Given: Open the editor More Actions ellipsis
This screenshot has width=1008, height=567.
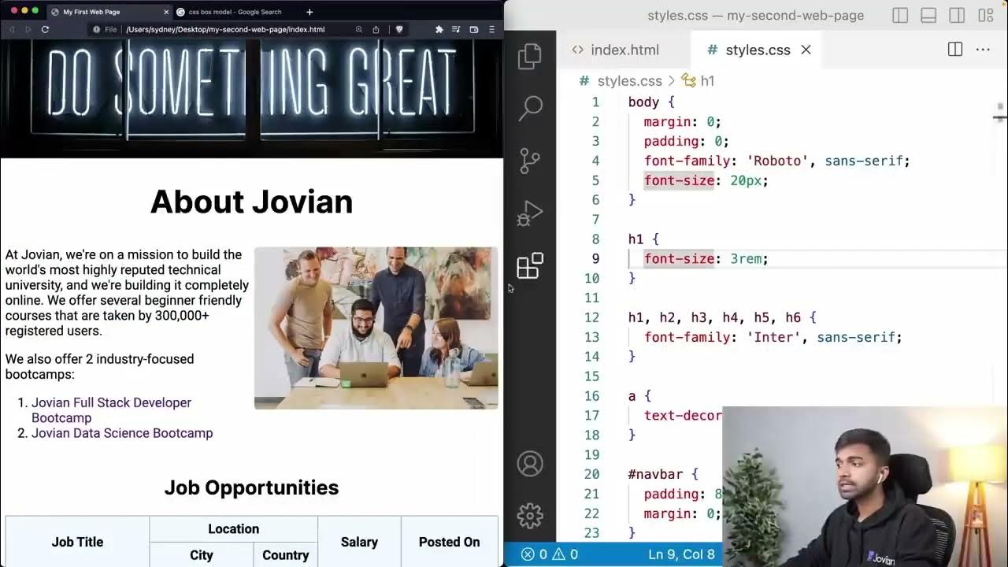Looking at the screenshot, I should [x=983, y=50].
